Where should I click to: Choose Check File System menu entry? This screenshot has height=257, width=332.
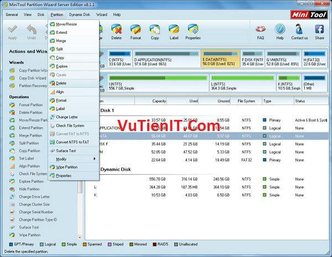[x=74, y=125]
